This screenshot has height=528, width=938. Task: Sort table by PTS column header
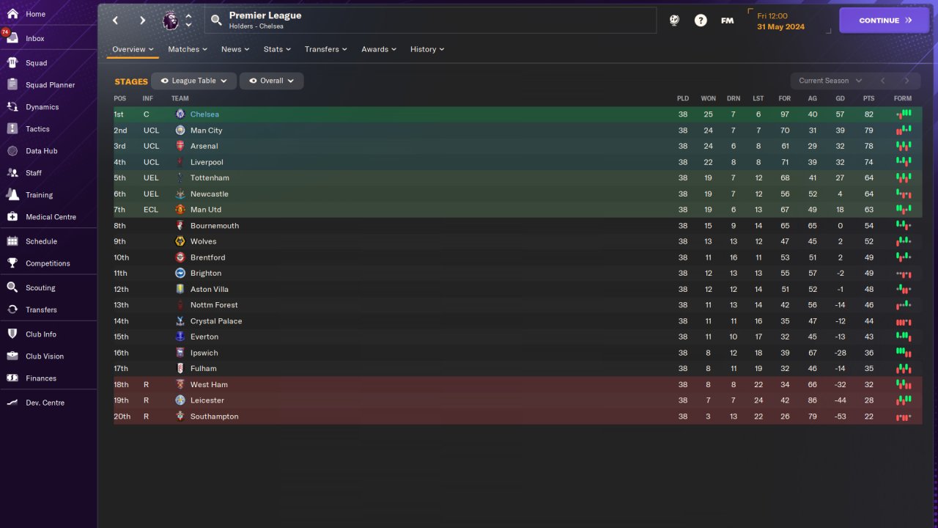tap(868, 98)
